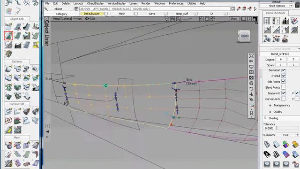The width and height of the screenshot is (300, 169).
Task: Click the Tolerance 0.0001 value field
Action: coord(270,128)
